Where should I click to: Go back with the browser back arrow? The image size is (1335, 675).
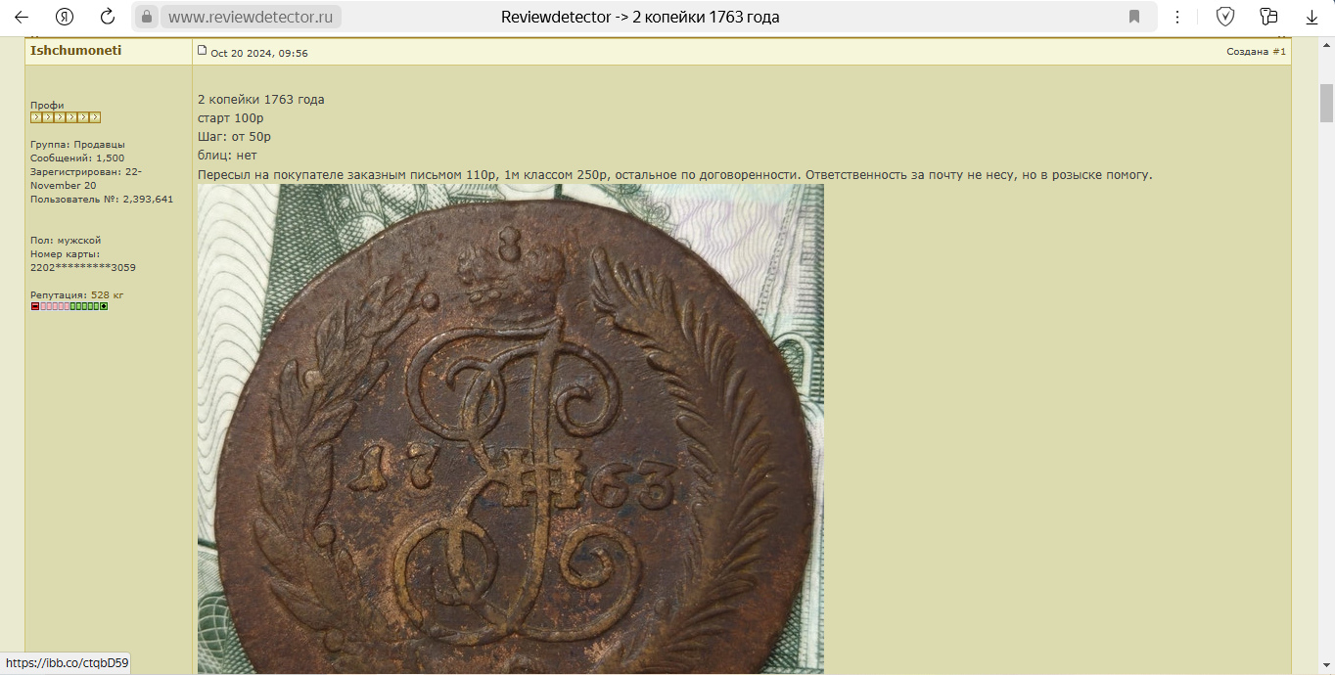click(x=22, y=17)
